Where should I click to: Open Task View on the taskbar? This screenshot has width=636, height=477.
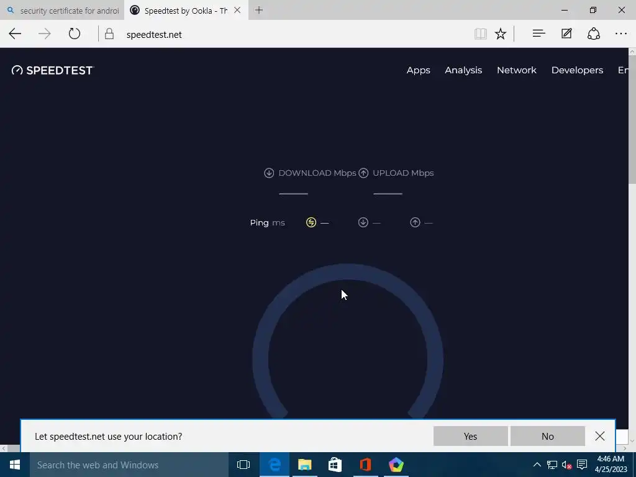(x=243, y=465)
